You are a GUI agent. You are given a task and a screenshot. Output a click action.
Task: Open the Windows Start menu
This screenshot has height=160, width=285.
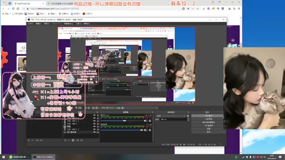click(4, 157)
